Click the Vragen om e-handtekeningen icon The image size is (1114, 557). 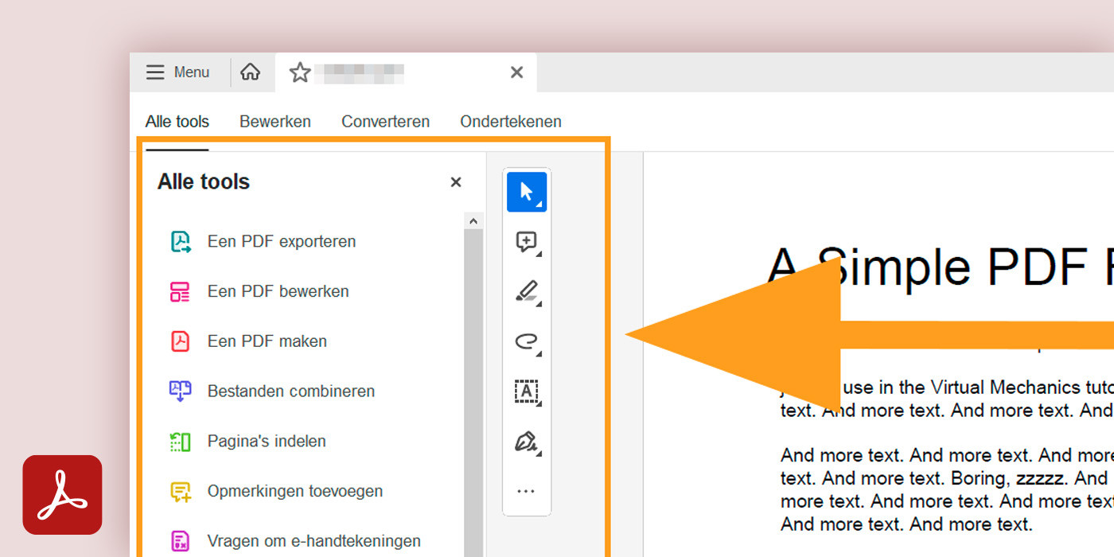(181, 542)
